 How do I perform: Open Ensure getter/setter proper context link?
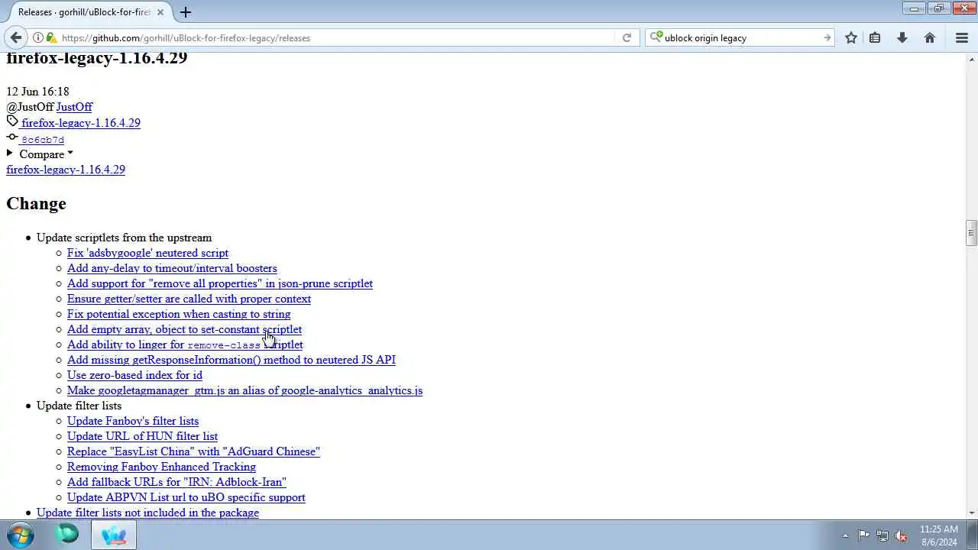point(189,299)
